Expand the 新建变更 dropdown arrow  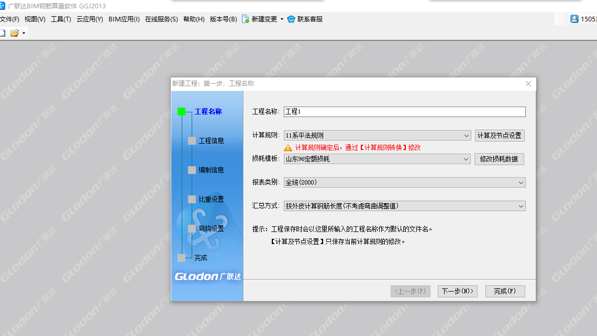[x=282, y=19]
